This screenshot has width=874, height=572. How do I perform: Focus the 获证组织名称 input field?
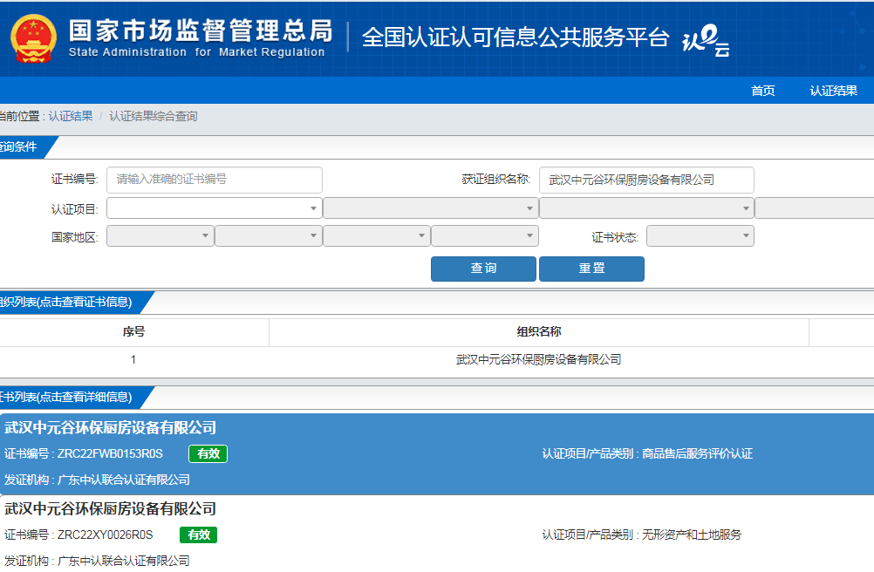[646, 180]
